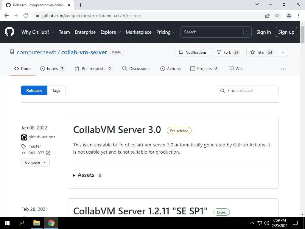Screen dimensions: 305x229
Task: Open the Projects tab
Action: pyautogui.click(x=204, y=69)
